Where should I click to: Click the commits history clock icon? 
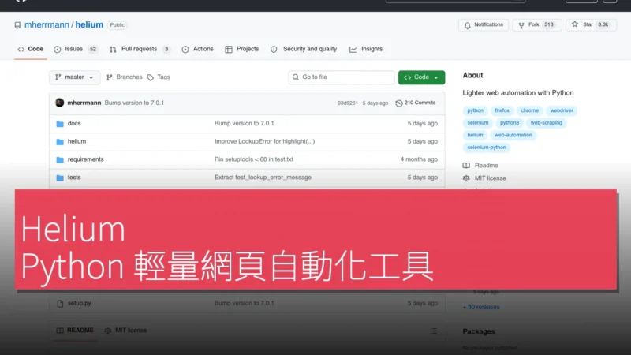coord(399,103)
